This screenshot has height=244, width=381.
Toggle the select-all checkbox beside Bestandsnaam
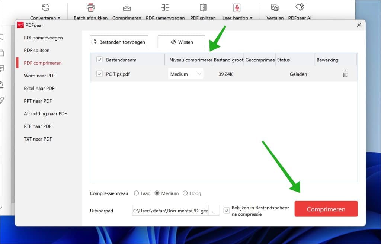(99, 60)
